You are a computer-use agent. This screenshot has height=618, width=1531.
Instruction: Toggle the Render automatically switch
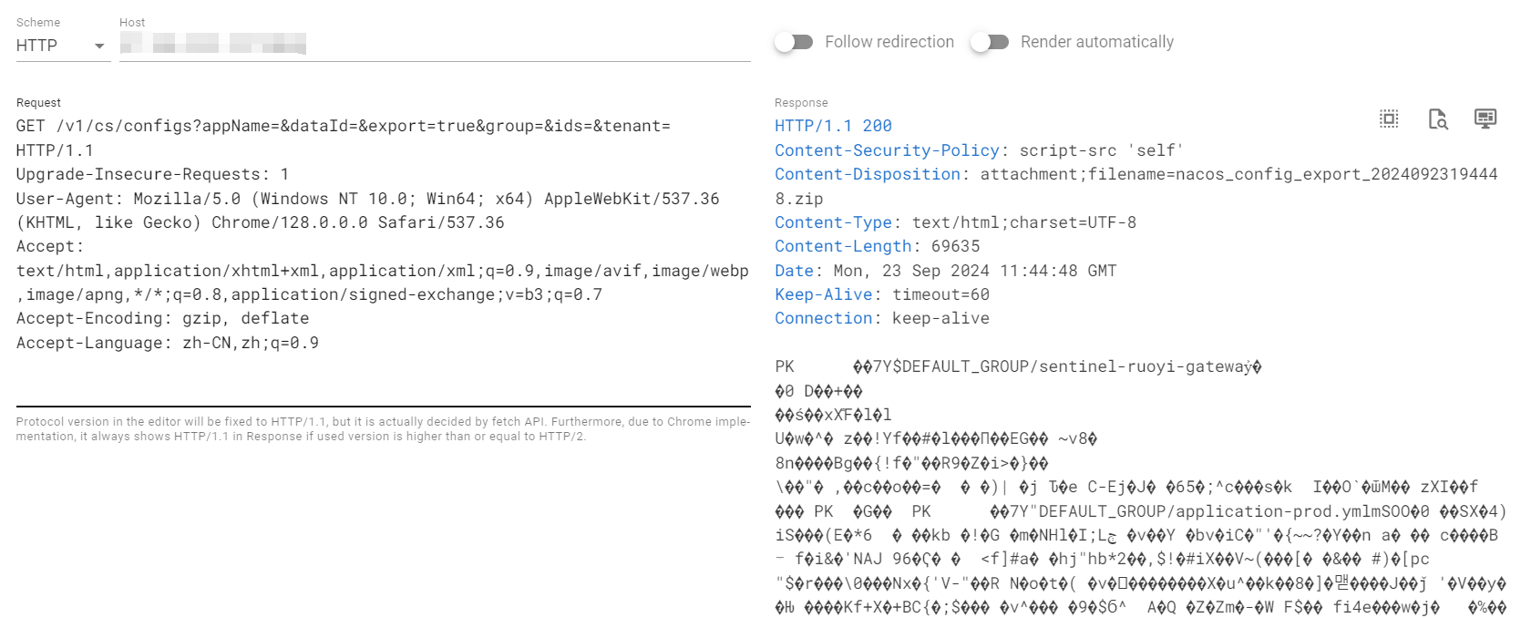click(x=990, y=42)
